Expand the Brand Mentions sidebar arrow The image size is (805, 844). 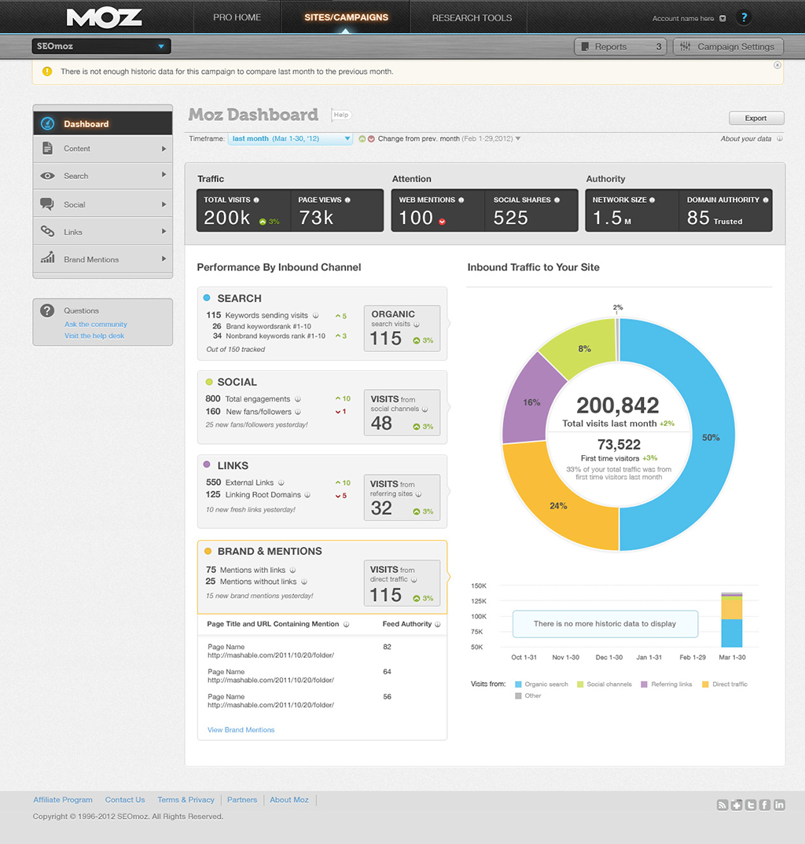pos(164,259)
